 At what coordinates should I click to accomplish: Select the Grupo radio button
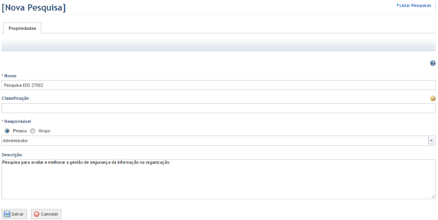coord(33,131)
